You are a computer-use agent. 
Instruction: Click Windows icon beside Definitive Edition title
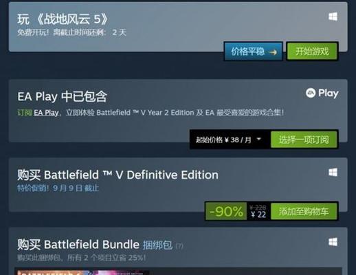pyautogui.click(x=333, y=173)
